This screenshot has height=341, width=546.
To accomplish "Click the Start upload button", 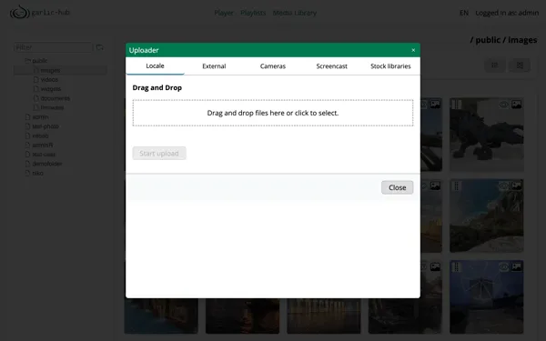I will (x=159, y=153).
